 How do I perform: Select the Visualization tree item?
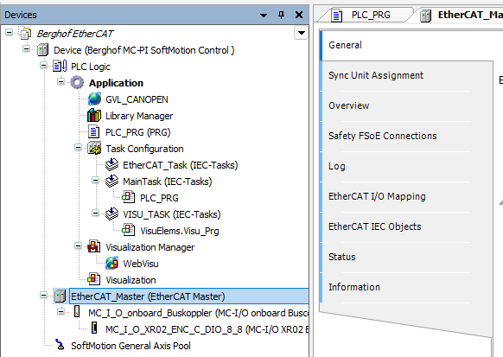pos(131,280)
